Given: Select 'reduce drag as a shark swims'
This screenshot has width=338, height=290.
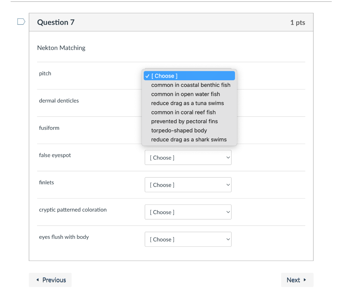Looking at the screenshot, I should point(189,139).
